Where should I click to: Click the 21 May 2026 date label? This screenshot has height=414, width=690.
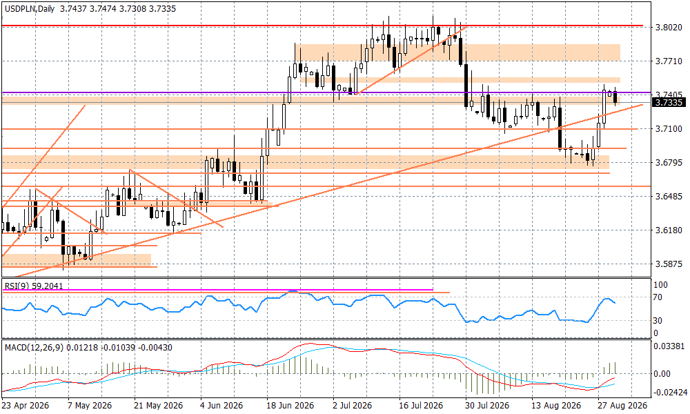(x=159, y=405)
